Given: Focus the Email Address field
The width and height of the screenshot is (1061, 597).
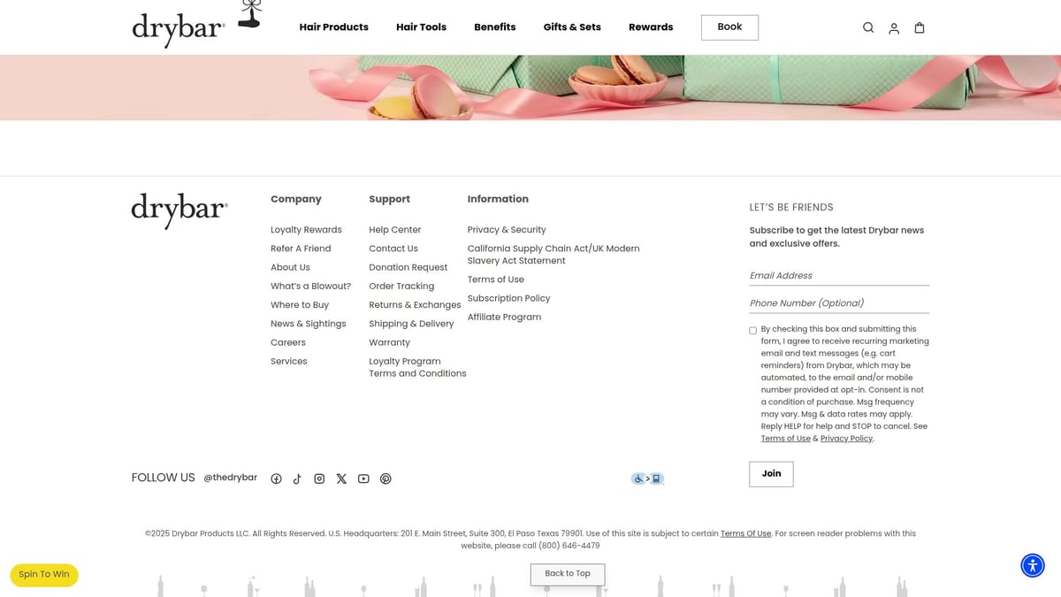Looking at the screenshot, I should [x=838, y=276].
